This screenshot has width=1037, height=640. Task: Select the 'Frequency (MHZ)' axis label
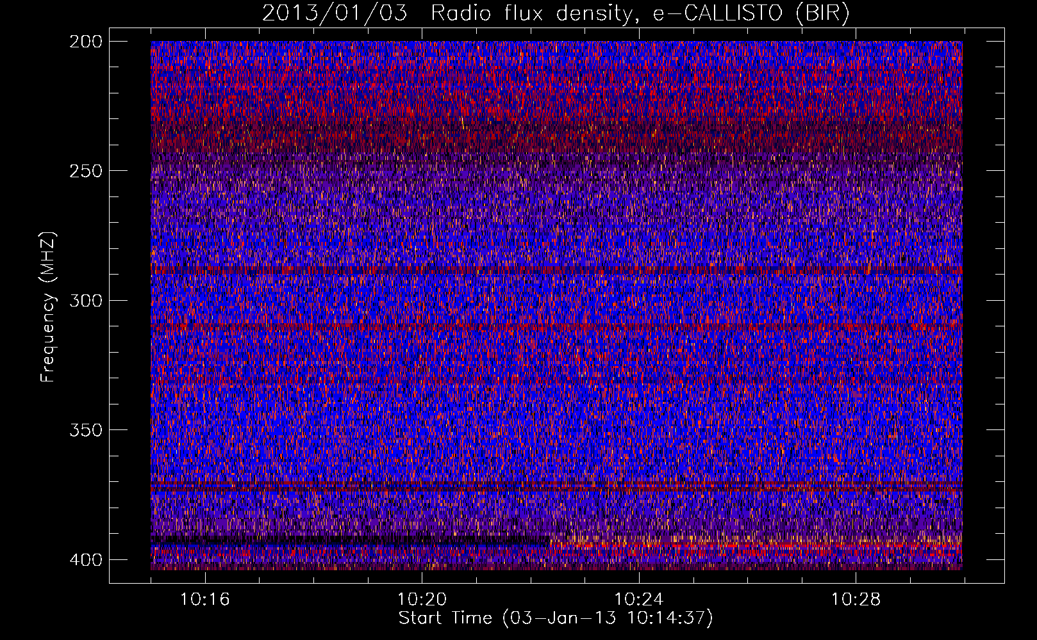[48, 307]
